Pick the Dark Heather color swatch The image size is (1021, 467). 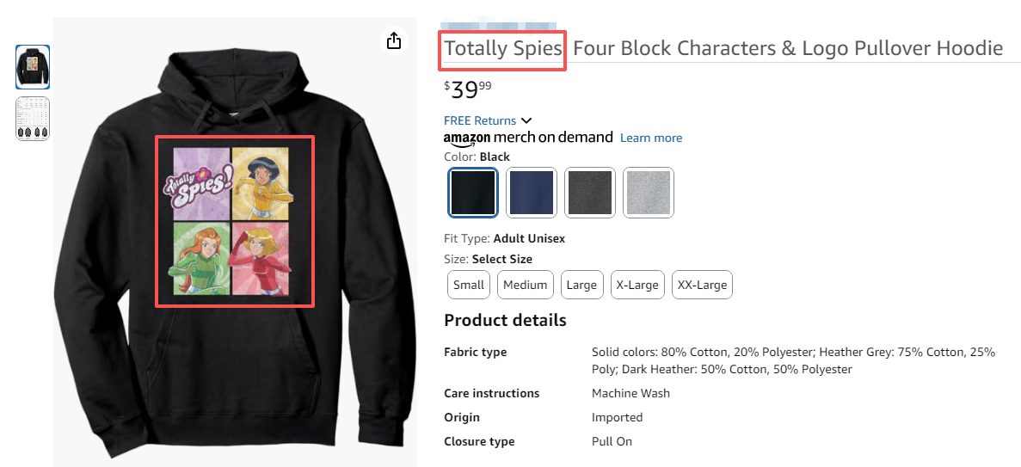click(589, 192)
